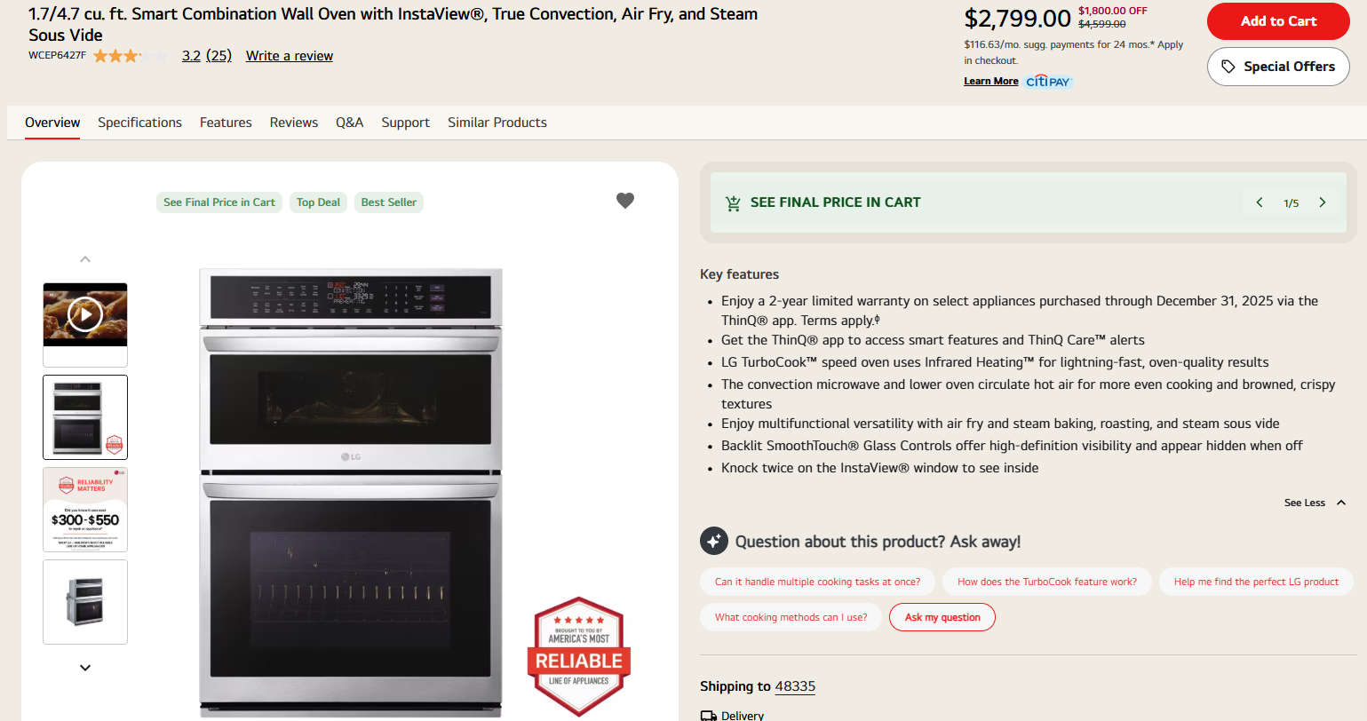This screenshot has height=721, width=1367.
Task: Go to next offer in carousel
Action: point(1323,202)
